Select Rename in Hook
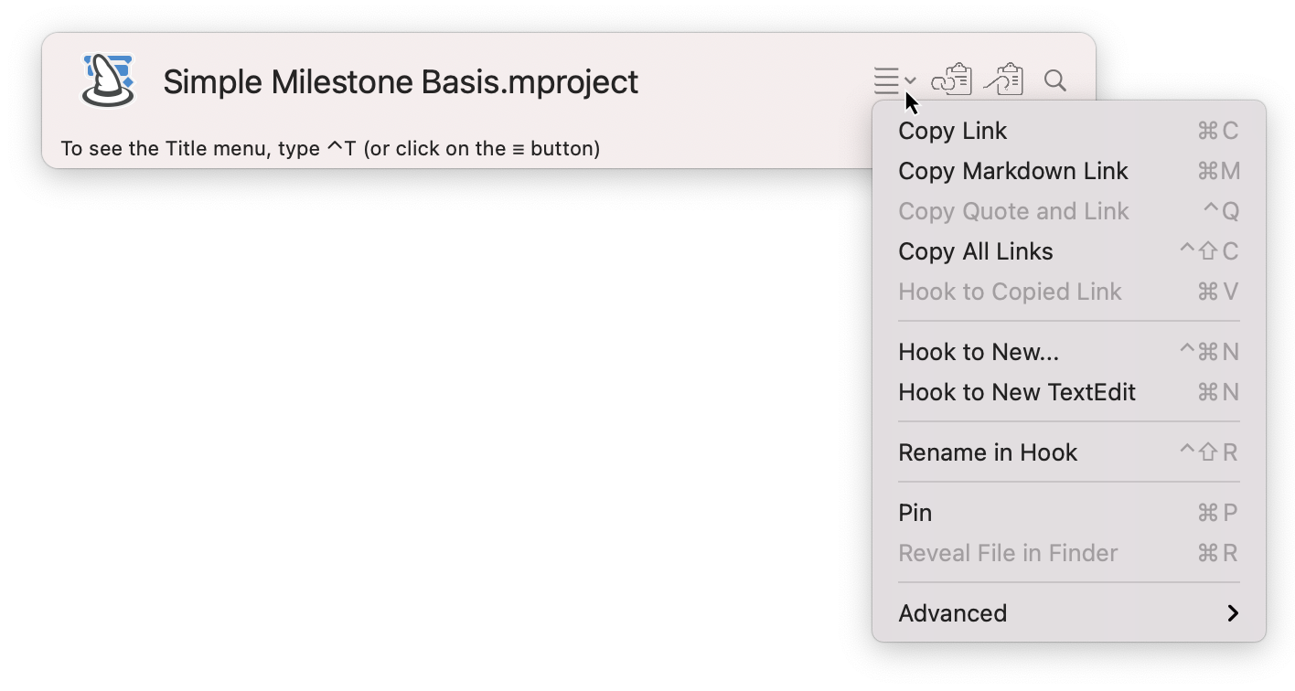 (988, 452)
